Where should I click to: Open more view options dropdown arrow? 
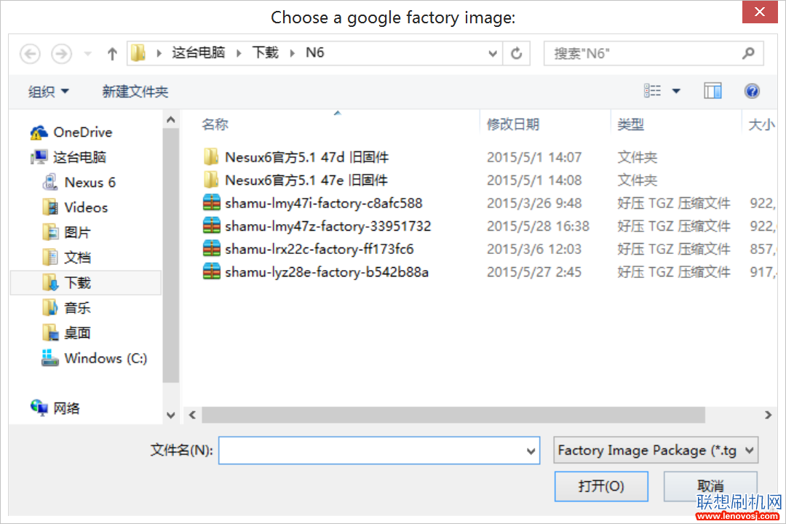click(676, 91)
